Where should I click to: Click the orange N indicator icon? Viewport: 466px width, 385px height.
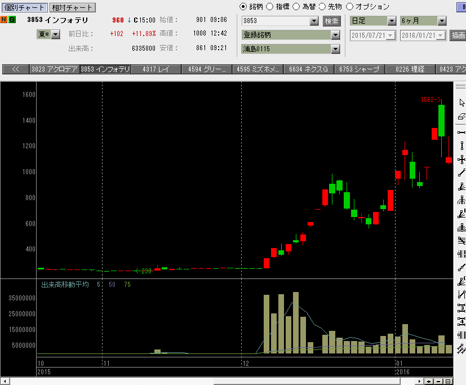coord(4,20)
